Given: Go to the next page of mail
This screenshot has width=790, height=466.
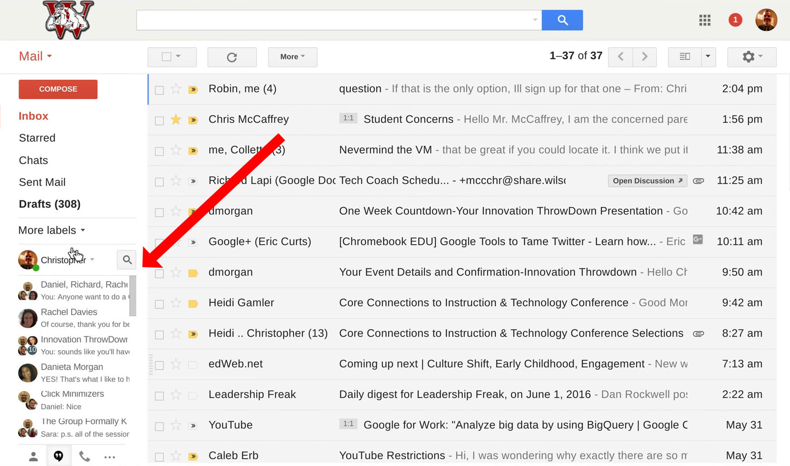Looking at the screenshot, I should pyautogui.click(x=644, y=57).
